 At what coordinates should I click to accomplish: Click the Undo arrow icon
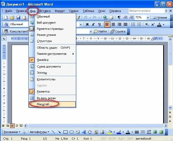pos(86,18)
